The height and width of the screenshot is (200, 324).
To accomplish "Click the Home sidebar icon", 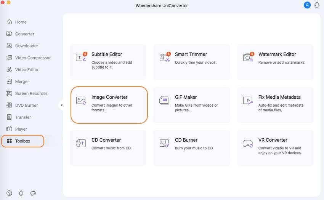I will (9, 22).
